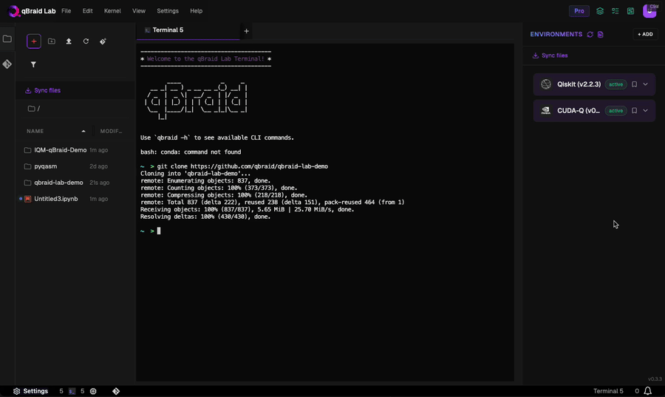Click the CUDA-Q NVIDIA logo
Screen dimensions: 665x397
pos(546,111)
